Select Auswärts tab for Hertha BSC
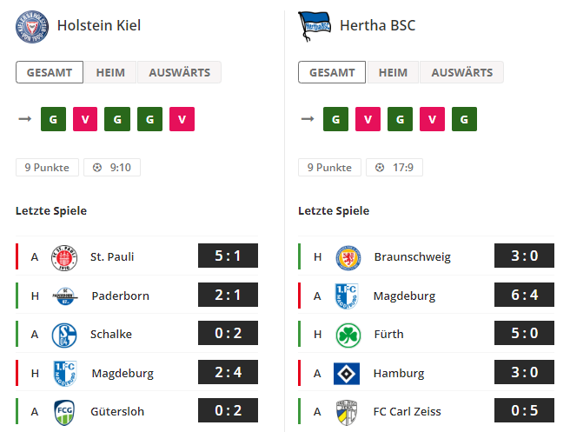The height and width of the screenshot is (432, 570). point(462,72)
